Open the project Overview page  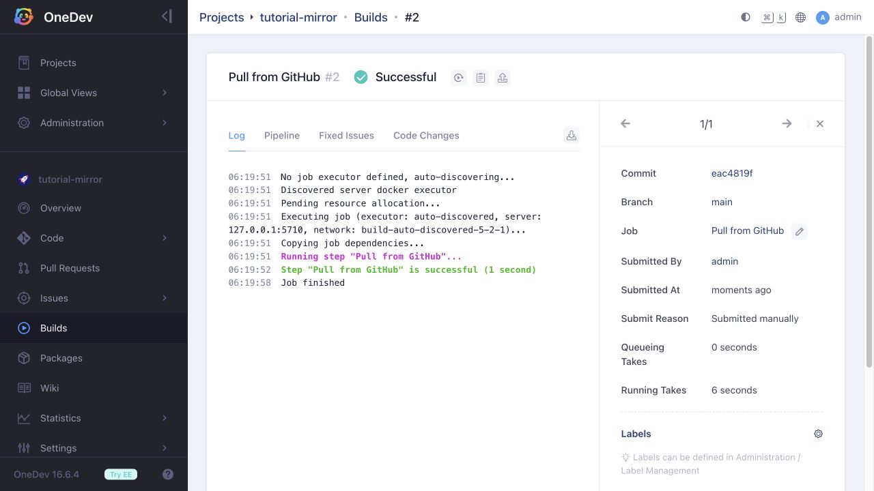pos(94,208)
